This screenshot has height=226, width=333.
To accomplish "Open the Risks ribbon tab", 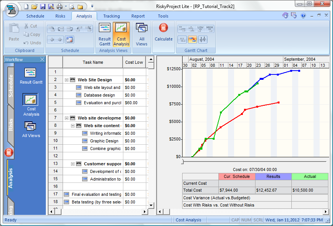I will tap(60, 16).
